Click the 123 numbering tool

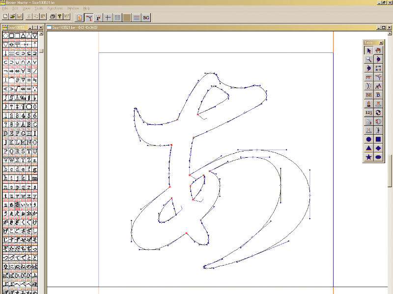click(x=368, y=113)
